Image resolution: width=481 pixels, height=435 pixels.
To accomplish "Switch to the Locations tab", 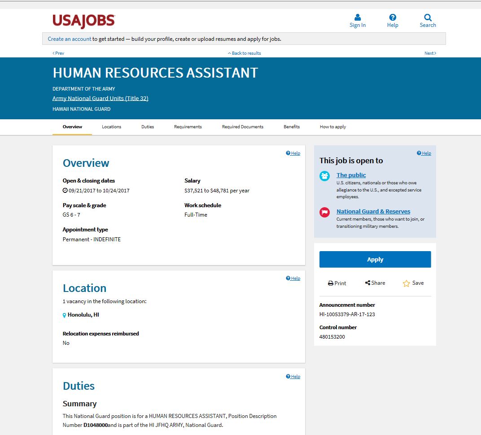I will pos(111,127).
